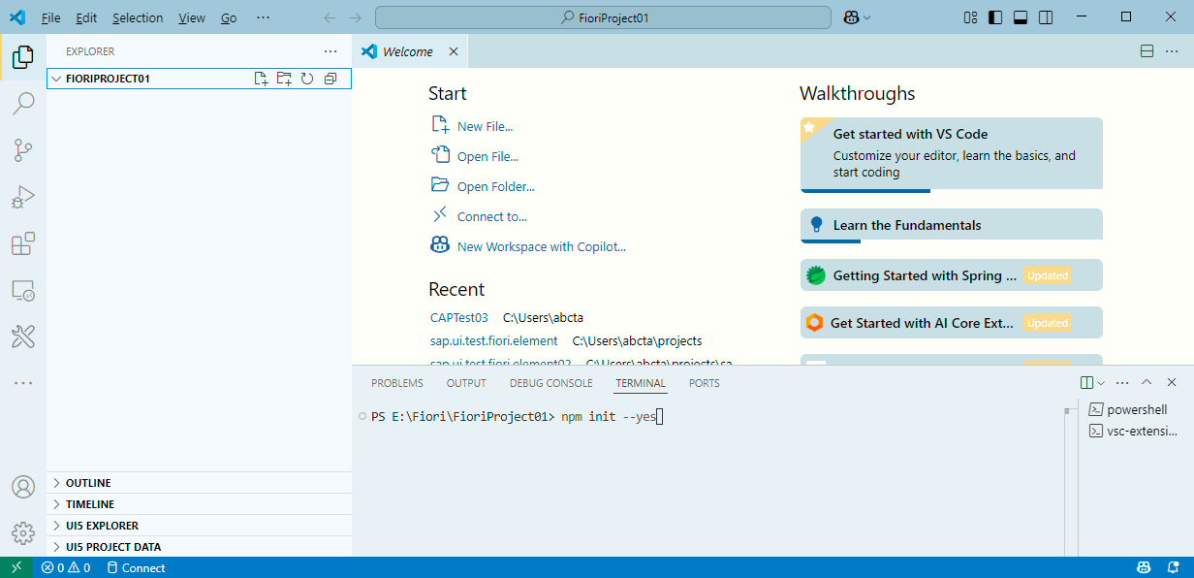Image resolution: width=1194 pixels, height=578 pixels.
Task: Open terminal panel more actions ellipsis
Action: point(1122,383)
